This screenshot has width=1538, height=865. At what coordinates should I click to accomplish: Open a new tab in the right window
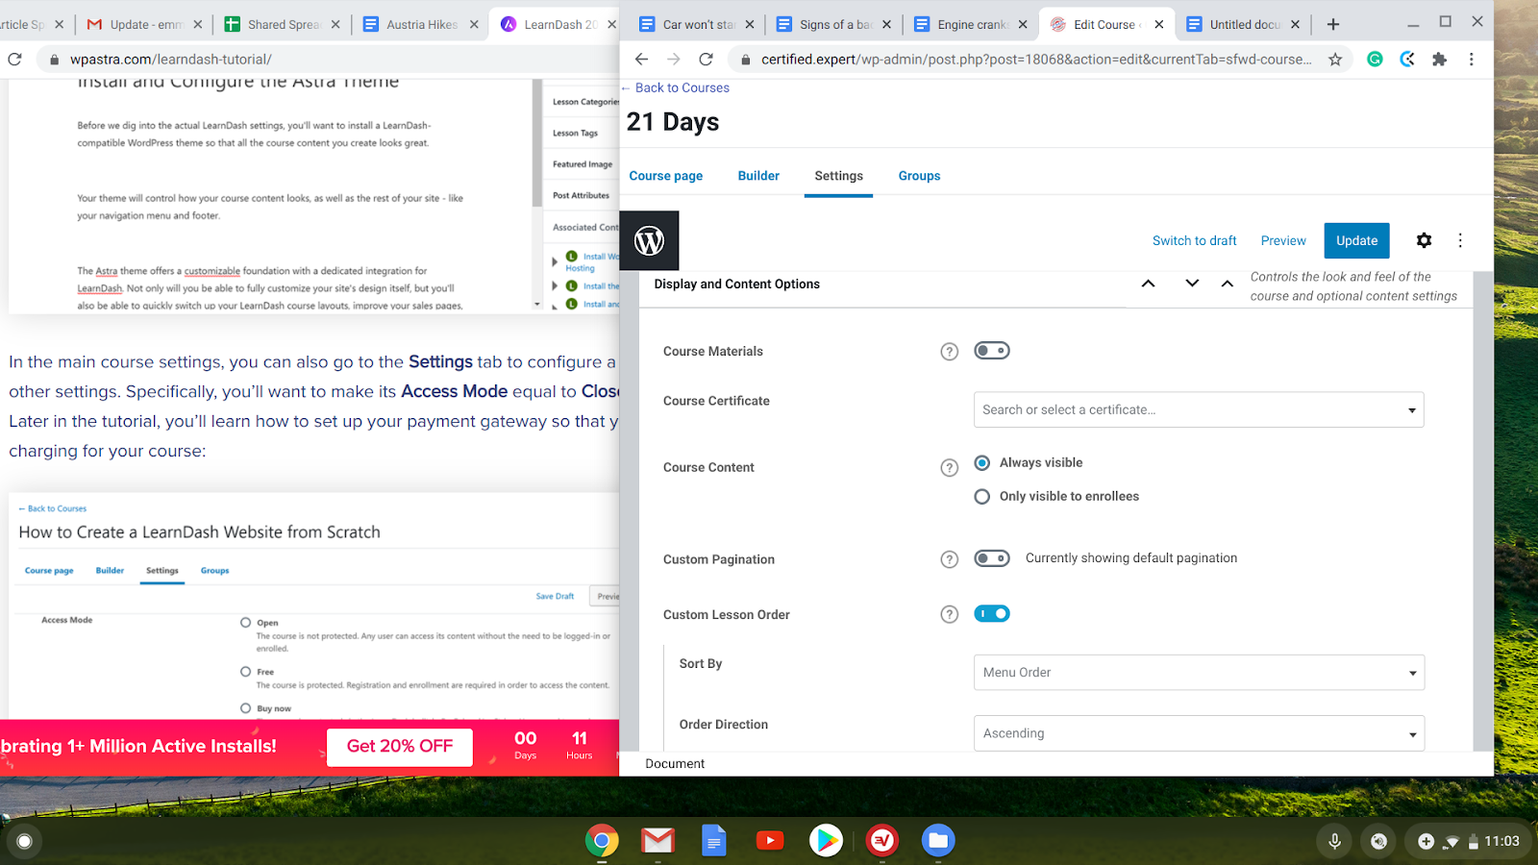pyautogui.click(x=1333, y=24)
